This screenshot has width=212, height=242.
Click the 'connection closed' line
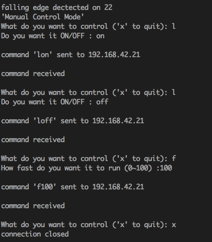[x=35, y=234]
